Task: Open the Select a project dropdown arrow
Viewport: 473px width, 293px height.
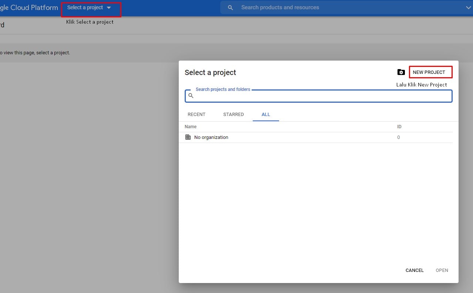Action: [x=108, y=7]
